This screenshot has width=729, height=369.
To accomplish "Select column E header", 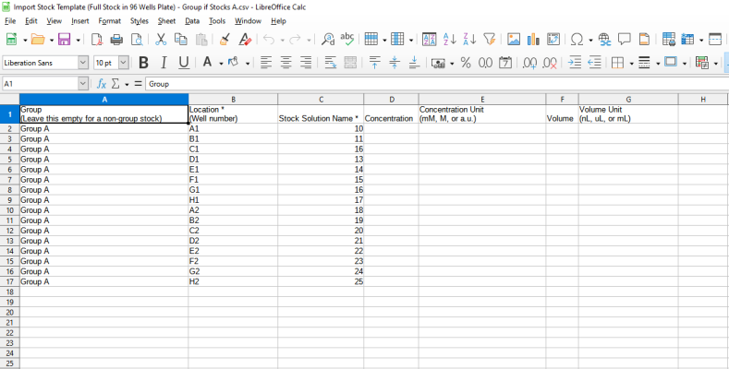I will (481, 99).
